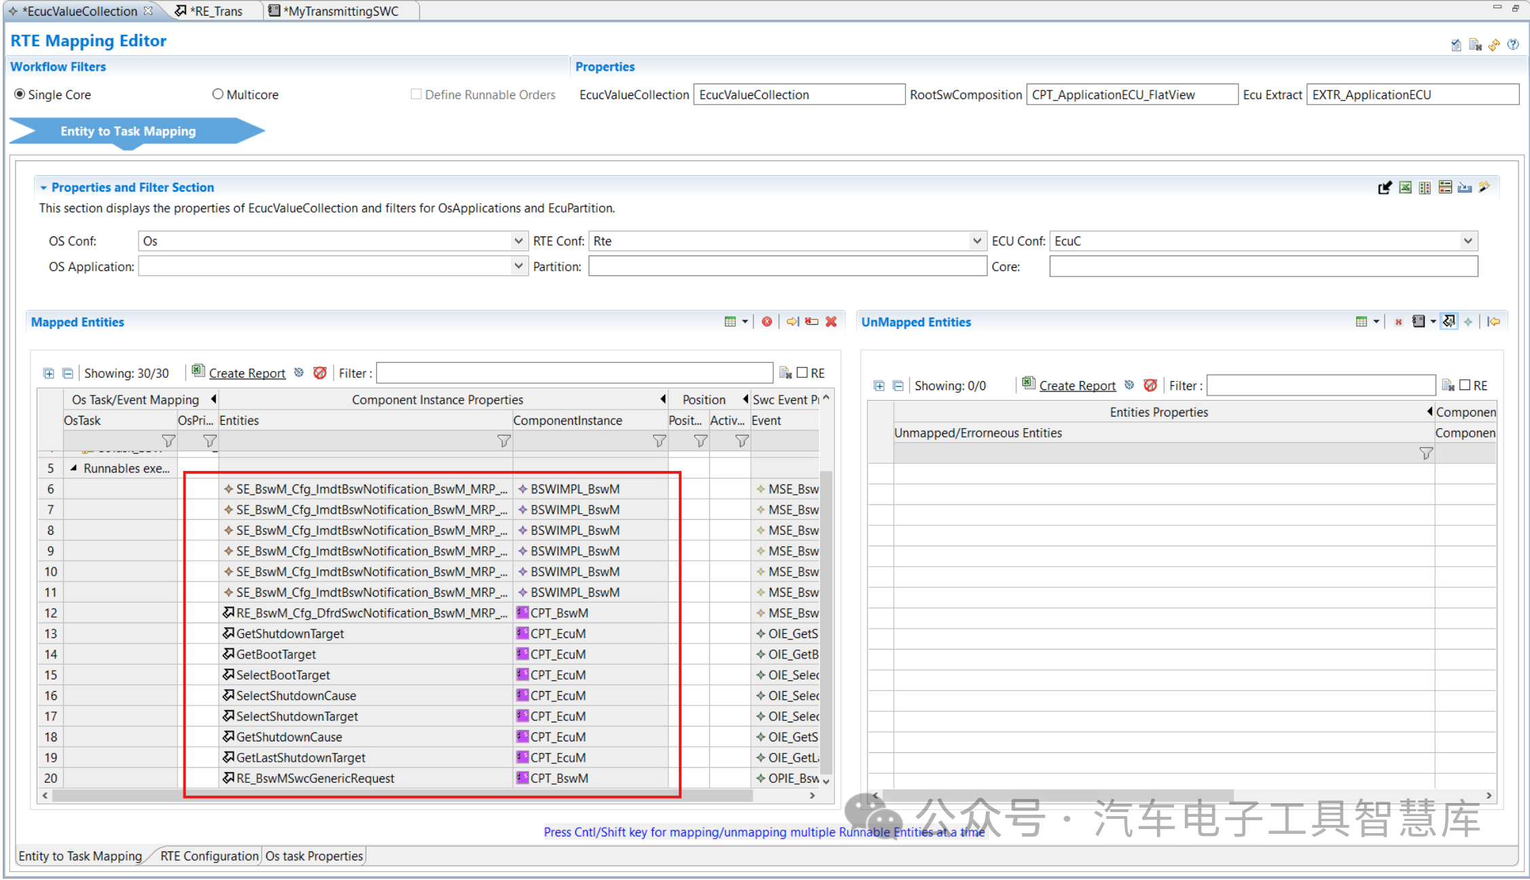Enable the RE checkbox in Mapped Entities filter
Viewport: 1530px width, 880px height.
pos(802,373)
